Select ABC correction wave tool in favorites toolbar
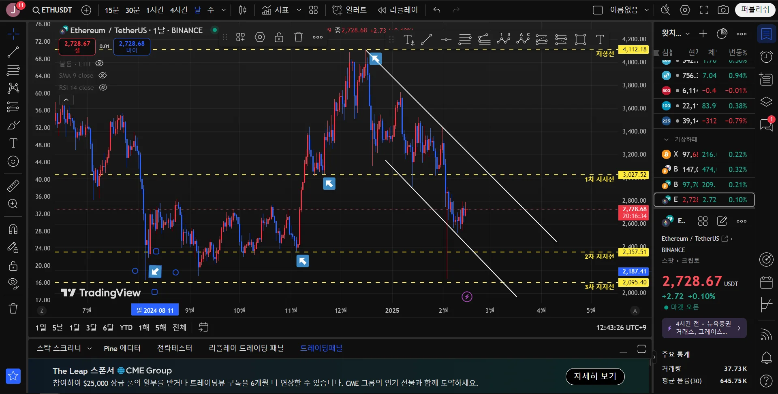 click(x=523, y=39)
